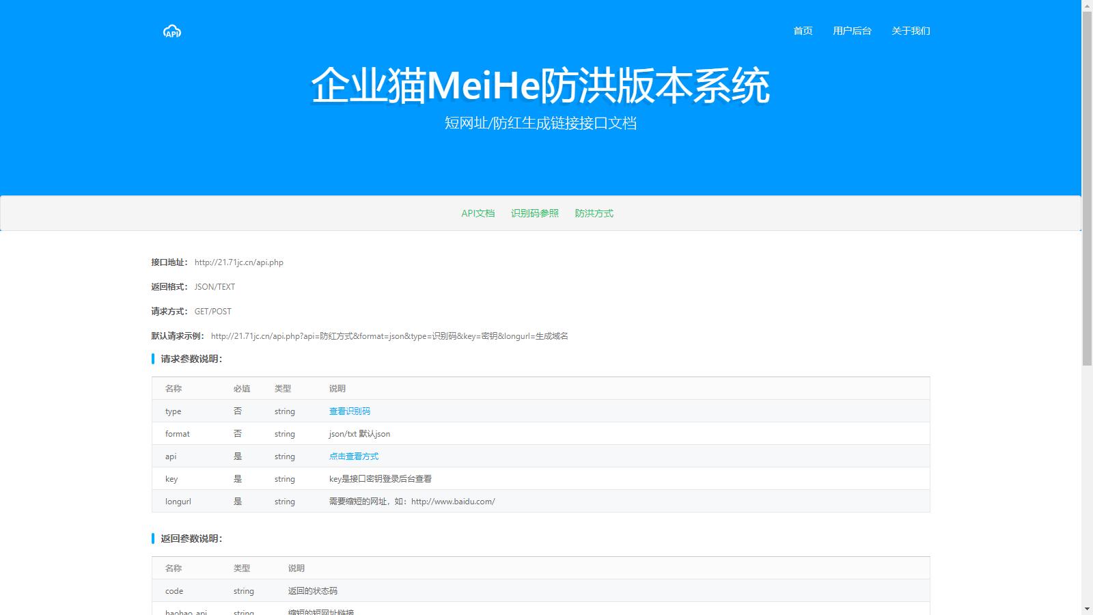The width and height of the screenshot is (1093, 615).
Task: Open the 用户后台 navigation item
Action: [852, 30]
